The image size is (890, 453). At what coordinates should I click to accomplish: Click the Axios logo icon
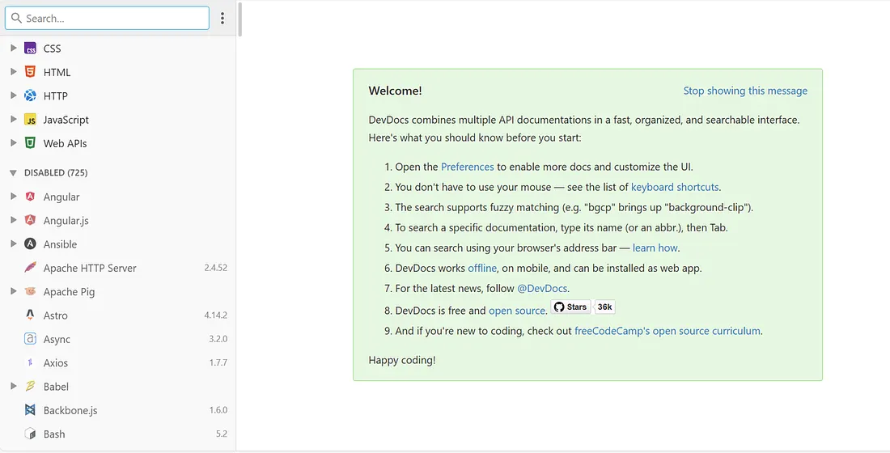click(x=30, y=362)
